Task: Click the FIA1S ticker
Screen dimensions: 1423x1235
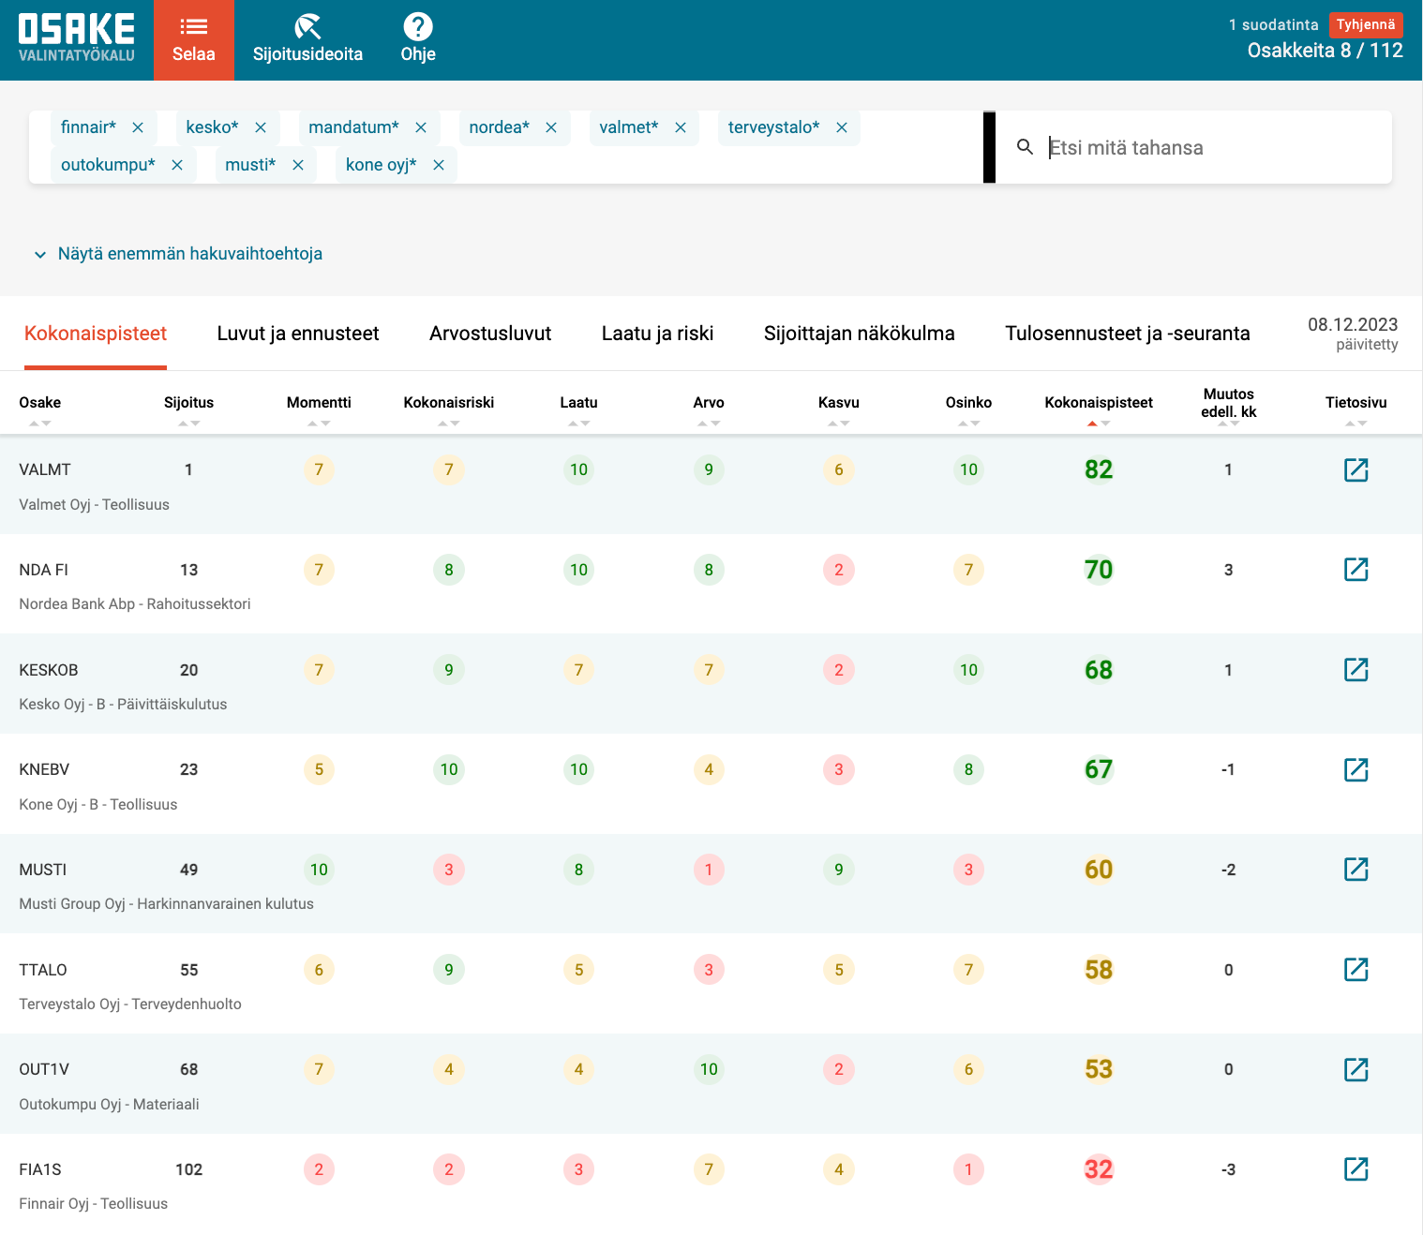Action: pos(40,1169)
